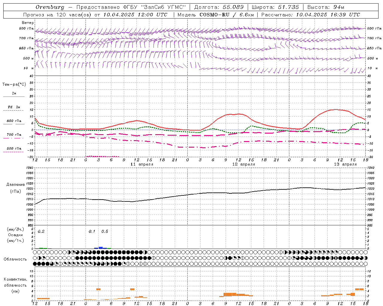Click the '0.2' precipitation value
Screen dimensions: 383x306
coord(41,232)
